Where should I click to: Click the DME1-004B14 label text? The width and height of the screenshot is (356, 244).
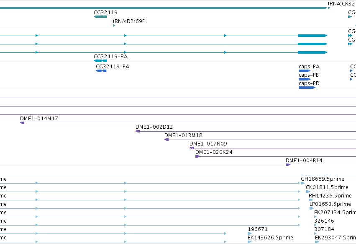(x=304, y=161)
